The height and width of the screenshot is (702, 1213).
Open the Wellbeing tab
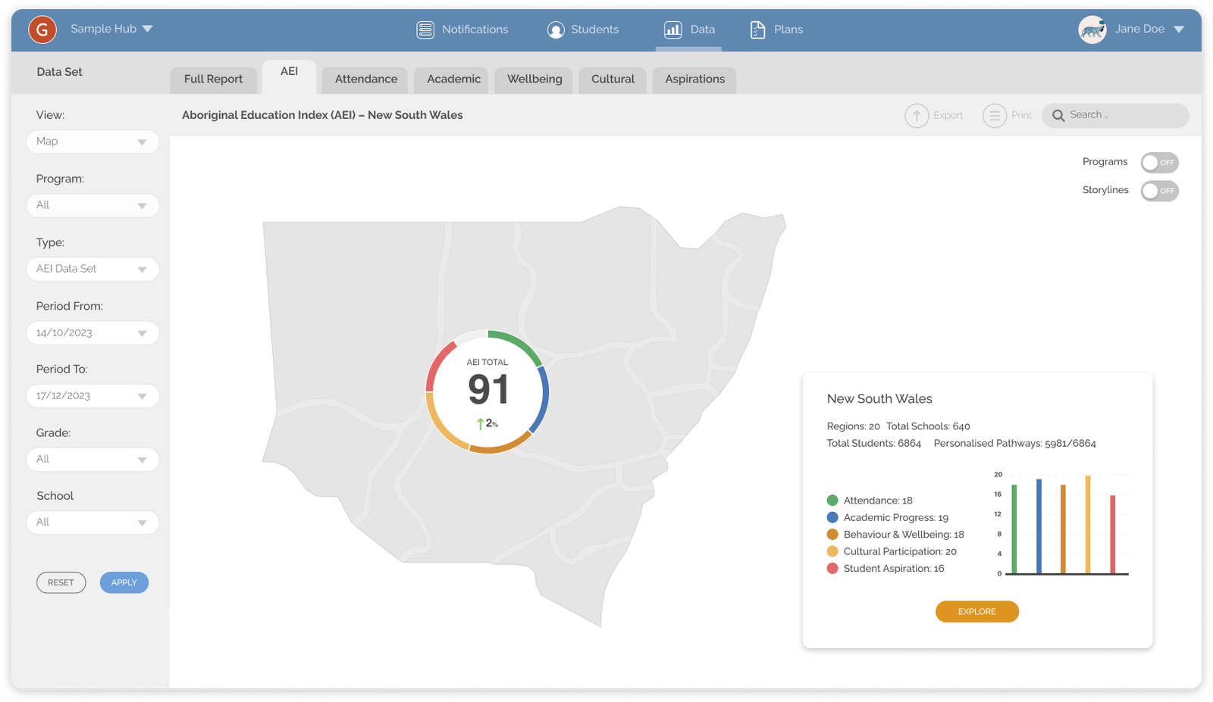coord(534,80)
